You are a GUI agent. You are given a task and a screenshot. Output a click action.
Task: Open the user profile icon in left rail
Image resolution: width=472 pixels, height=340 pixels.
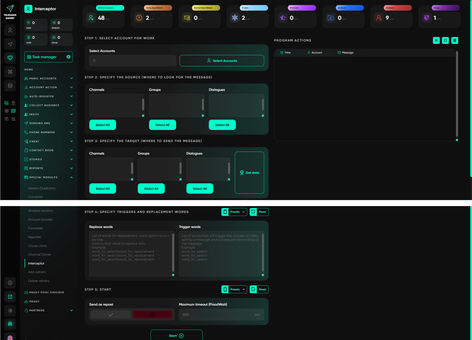(10, 30)
